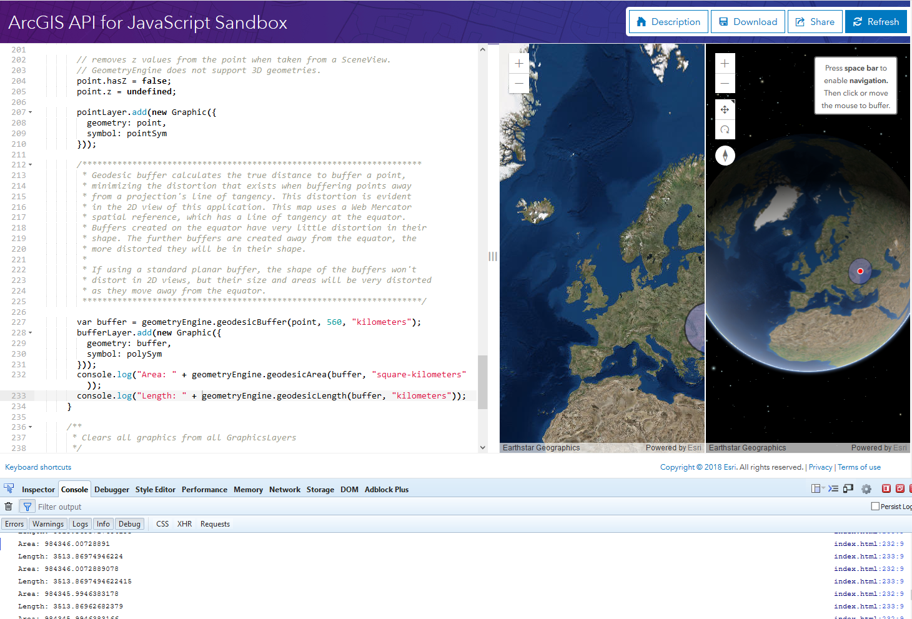This screenshot has width=912, height=619.
Task: Open devtools settings gear
Action: (x=866, y=489)
